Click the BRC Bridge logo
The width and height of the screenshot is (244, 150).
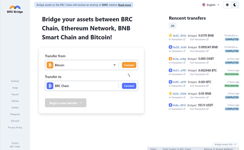point(15,9)
